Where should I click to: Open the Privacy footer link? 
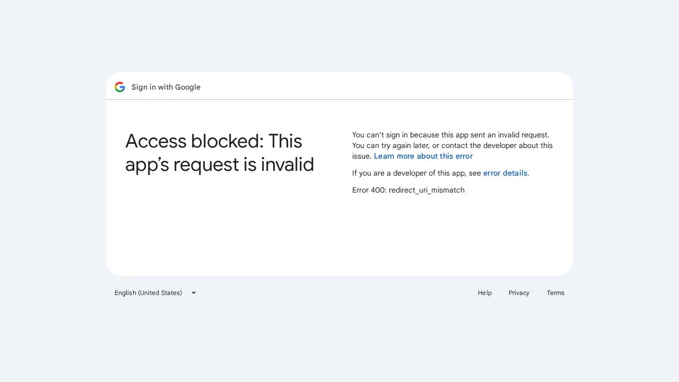point(519,293)
